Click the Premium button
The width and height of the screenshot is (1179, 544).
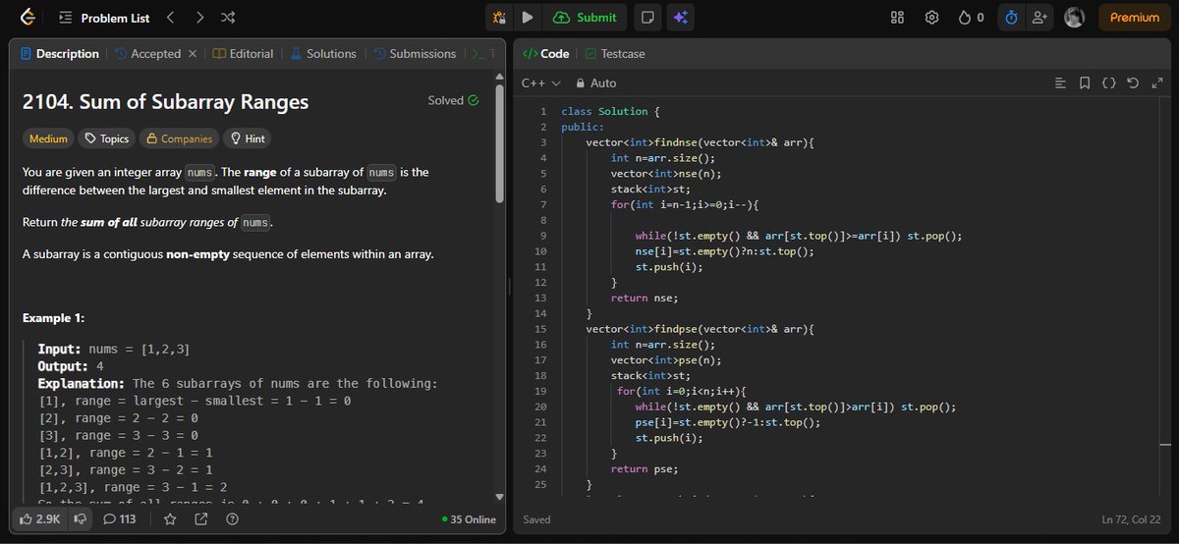[x=1134, y=17]
